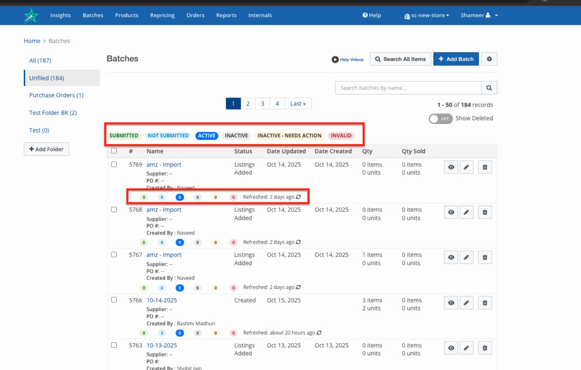Select Purchase Orders (1) folder

[56, 95]
